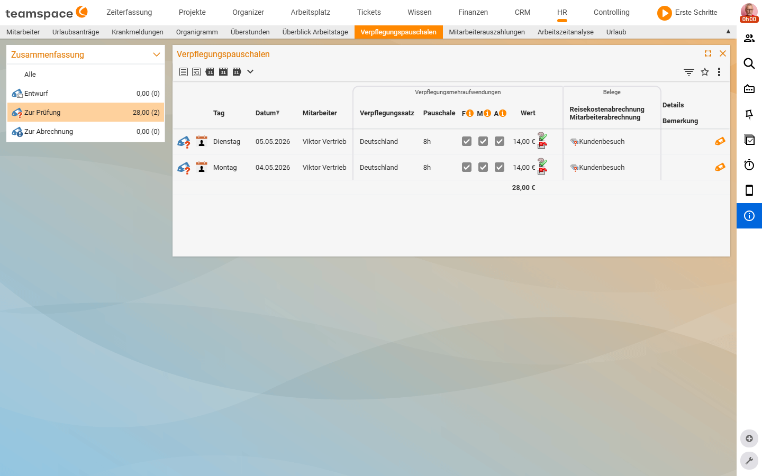Select Zur Prüfung summary row
The width and height of the screenshot is (762, 476).
[86, 112]
